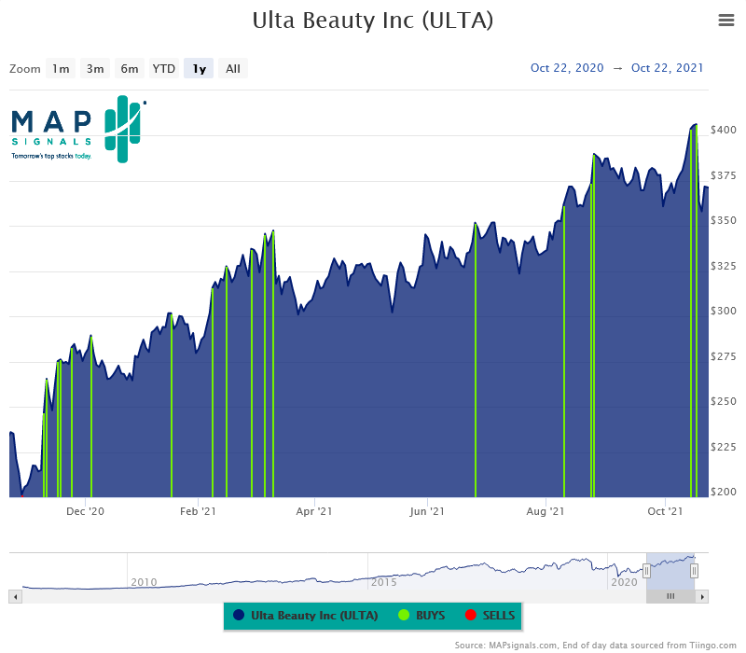Click the Feb '21 date axis label

pyautogui.click(x=198, y=511)
